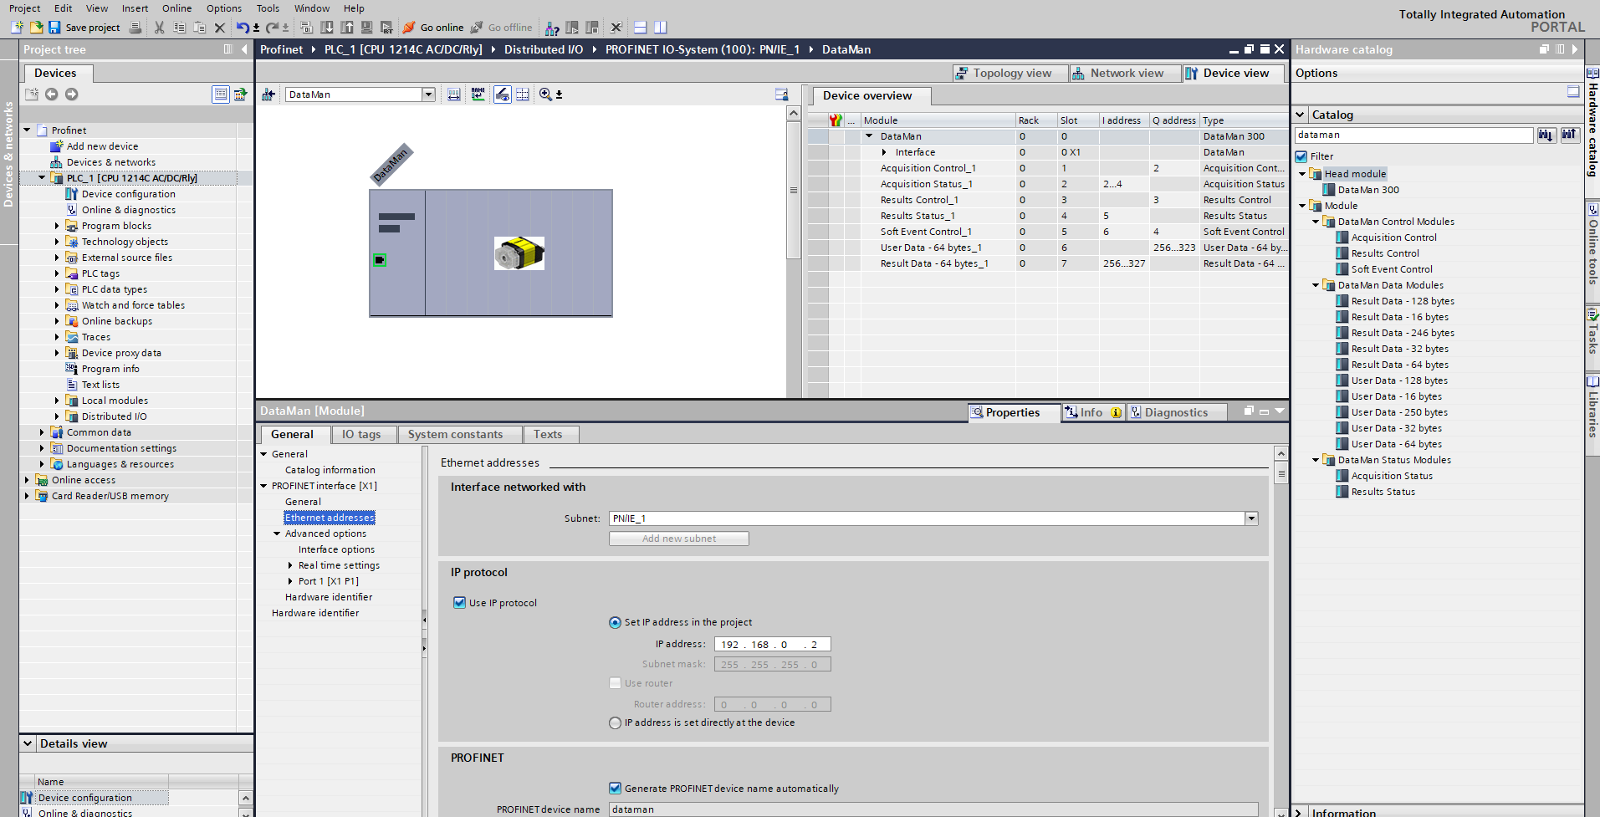Open the IO tags tab
This screenshot has height=817, width=1600.
click(360, 435)
